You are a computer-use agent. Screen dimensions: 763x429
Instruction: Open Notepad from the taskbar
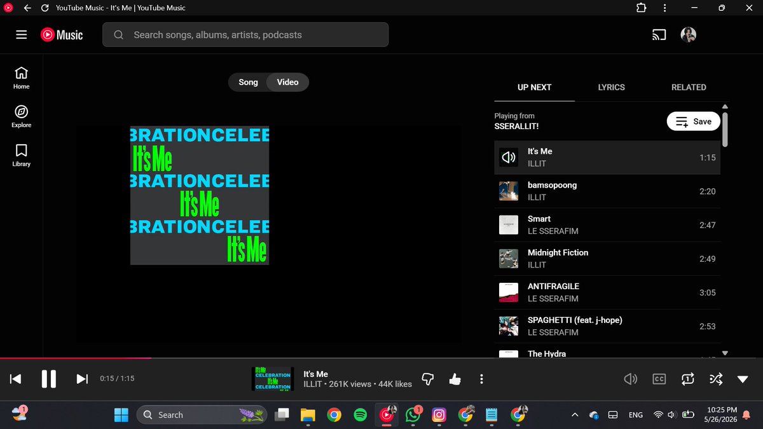click(x=491, y=415)
